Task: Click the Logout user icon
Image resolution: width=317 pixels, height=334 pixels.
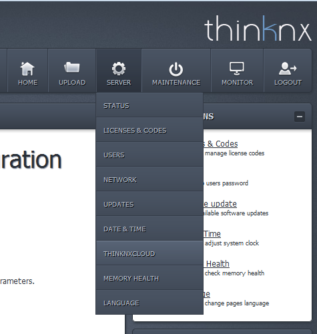Action: click(288, 69)
